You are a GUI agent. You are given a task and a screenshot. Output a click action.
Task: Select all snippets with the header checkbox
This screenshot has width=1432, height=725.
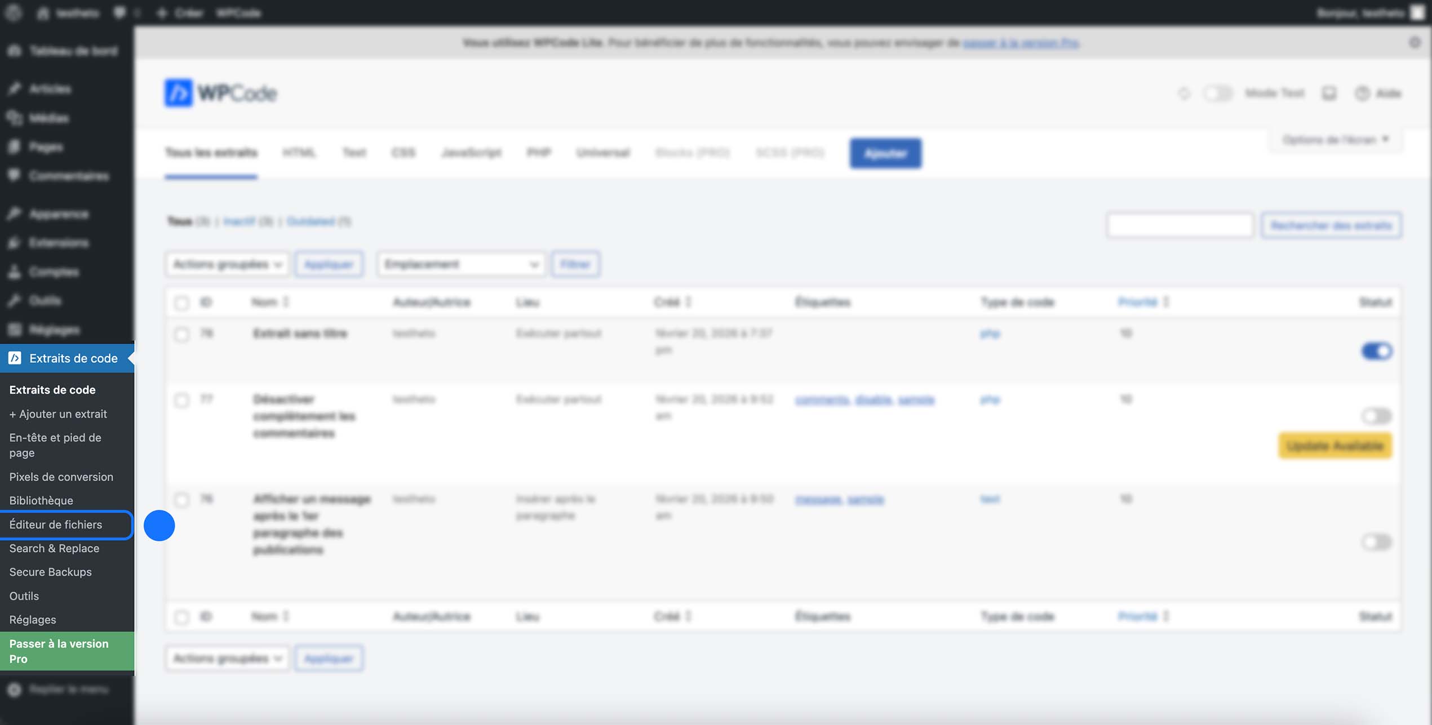[181, 303]
